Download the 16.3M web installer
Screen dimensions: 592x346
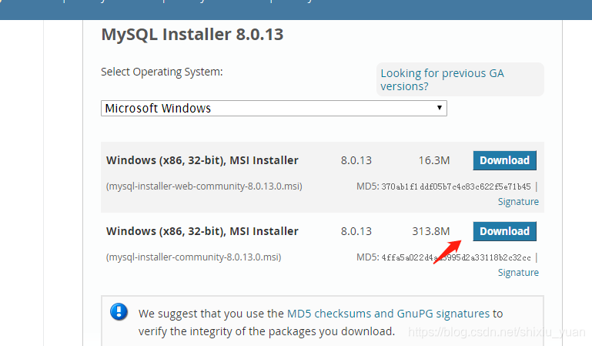pyautogui.click(x=504, y=160)
